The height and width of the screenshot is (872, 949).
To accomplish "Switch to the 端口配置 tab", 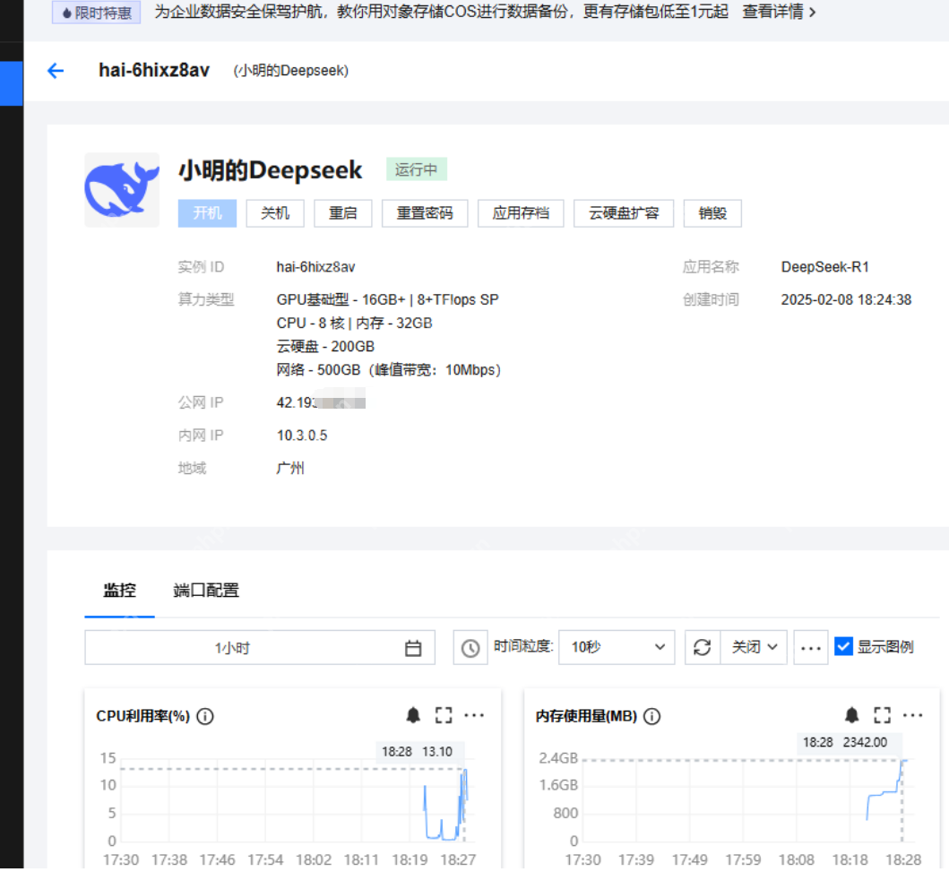I will tap(206, 590).
